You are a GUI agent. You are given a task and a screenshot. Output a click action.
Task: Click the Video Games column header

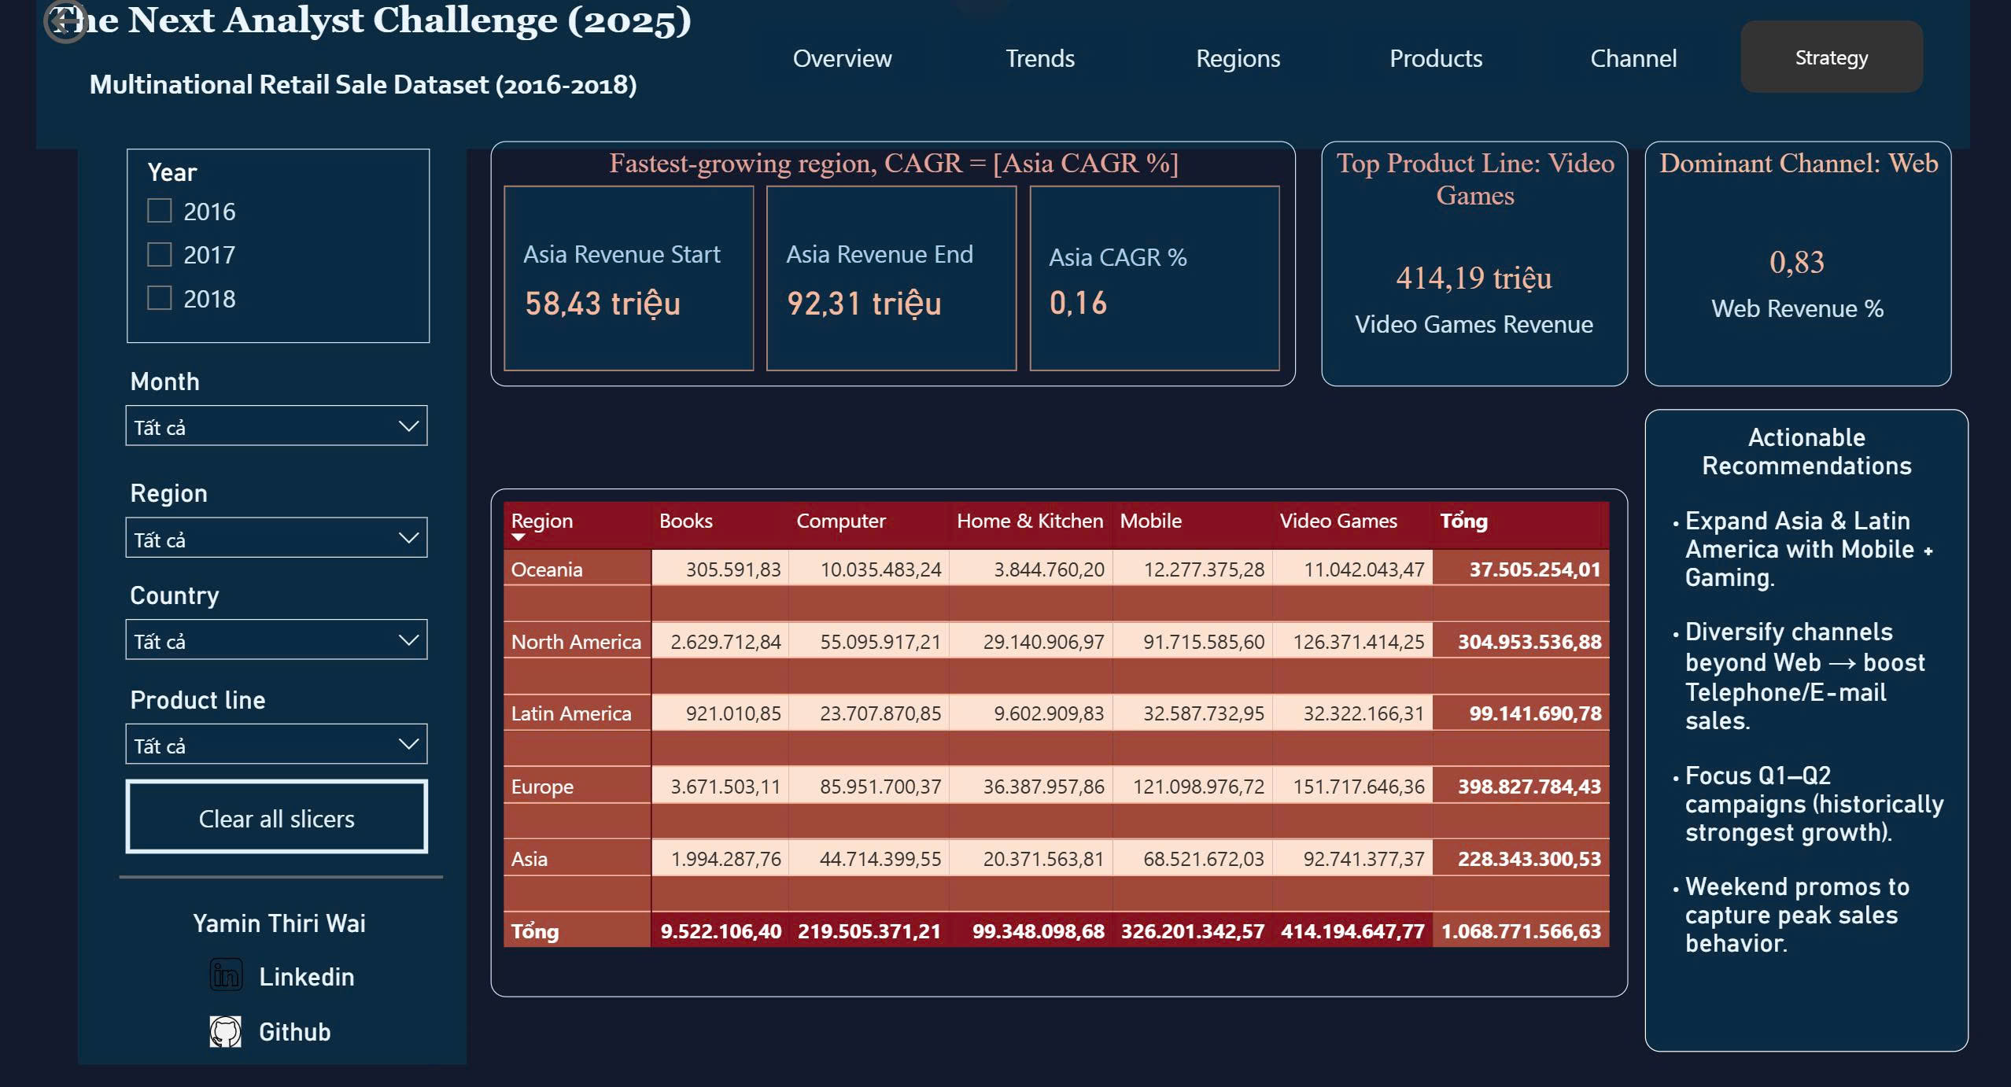[x=1338, y=521]
